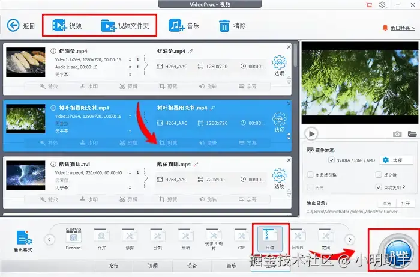This screenshot has width=420, height=277.
Task: Remove 酷炫猫咪.avi from the list
Action: [289, 160]
